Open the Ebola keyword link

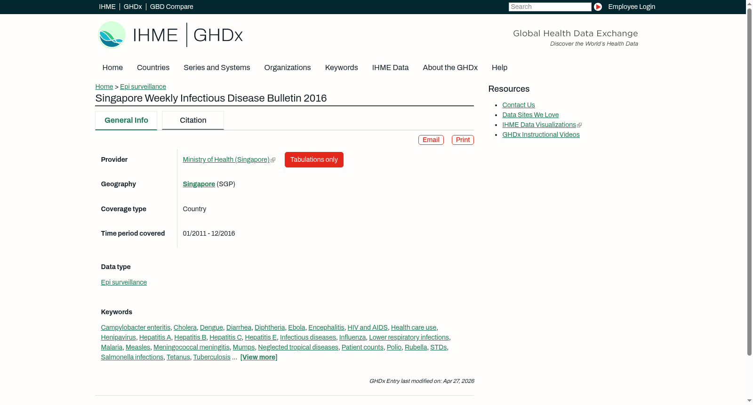click(x=296, y=328)
